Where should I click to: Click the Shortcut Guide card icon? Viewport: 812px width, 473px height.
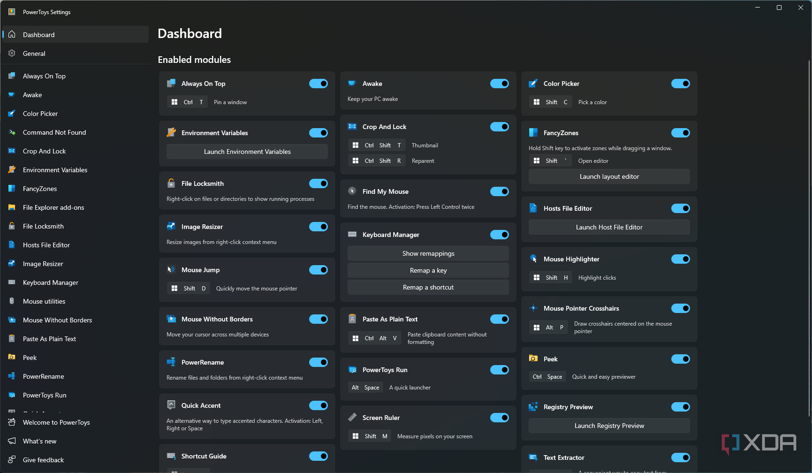(x=171, y=456)
